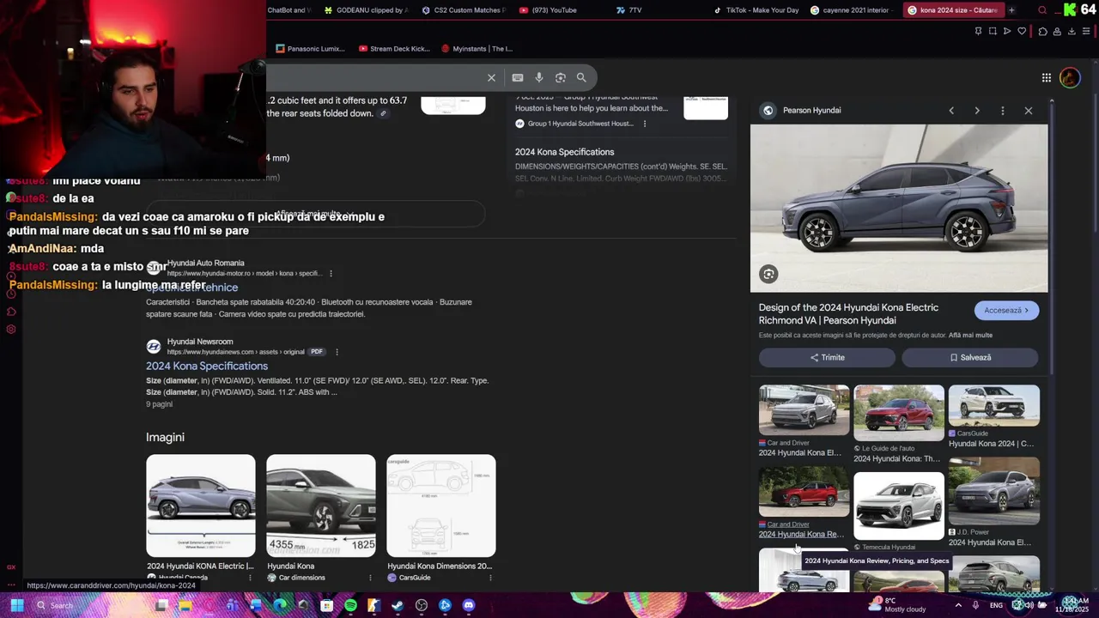Open Discord from the taskbar
Screen dimensions: 1099x618
click(469, 605)
